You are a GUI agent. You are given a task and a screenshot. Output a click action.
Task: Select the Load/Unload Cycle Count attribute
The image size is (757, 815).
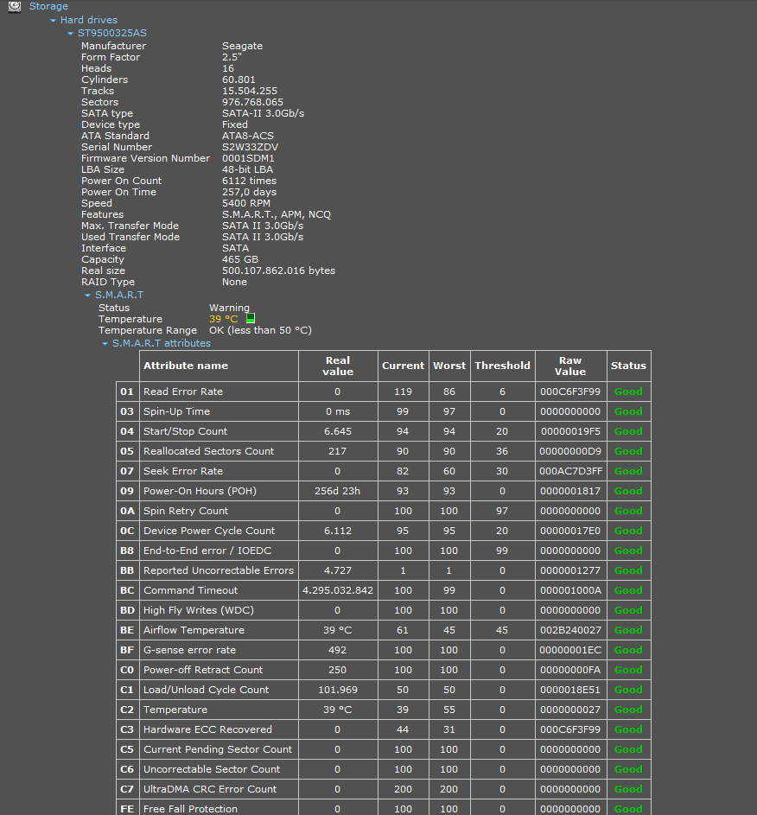point(207,690)
